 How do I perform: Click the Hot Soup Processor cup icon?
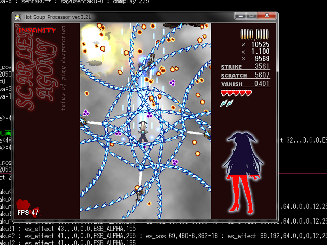point(18,17)
